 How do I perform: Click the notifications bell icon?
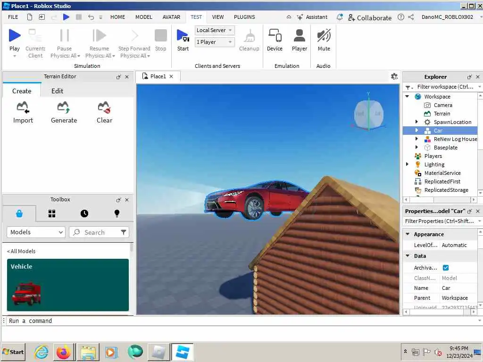click(340, 17)
